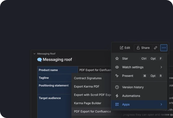Click the Target audience cell

pyautogui.click(x=55, y=106)
